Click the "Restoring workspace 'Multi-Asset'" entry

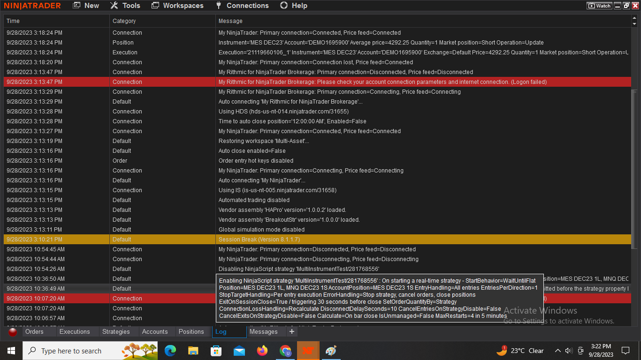coord(264,141)
